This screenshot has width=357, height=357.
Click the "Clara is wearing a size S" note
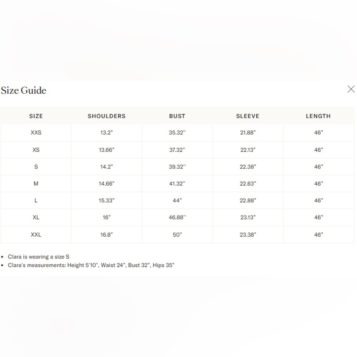(39, 257)
